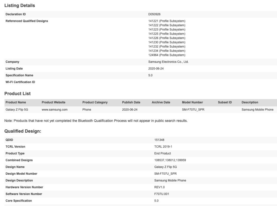Click the Wi-Fi Certification ID label
Screen dimensions: 277x206
20,82
